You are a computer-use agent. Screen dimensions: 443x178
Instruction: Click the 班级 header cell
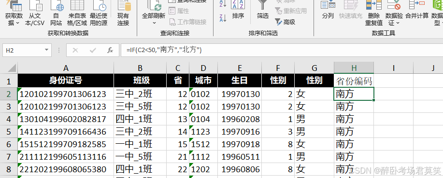pos(140,81)
